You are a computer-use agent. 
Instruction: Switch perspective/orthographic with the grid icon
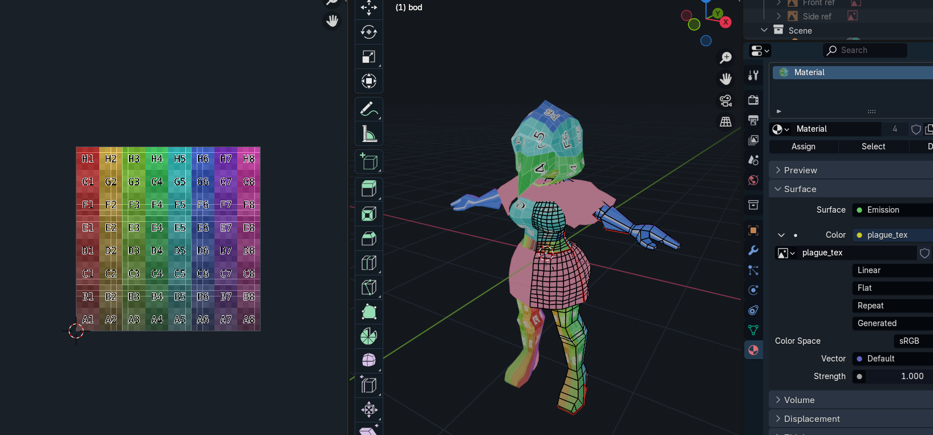pyautogui.click(x=725, y=122)
